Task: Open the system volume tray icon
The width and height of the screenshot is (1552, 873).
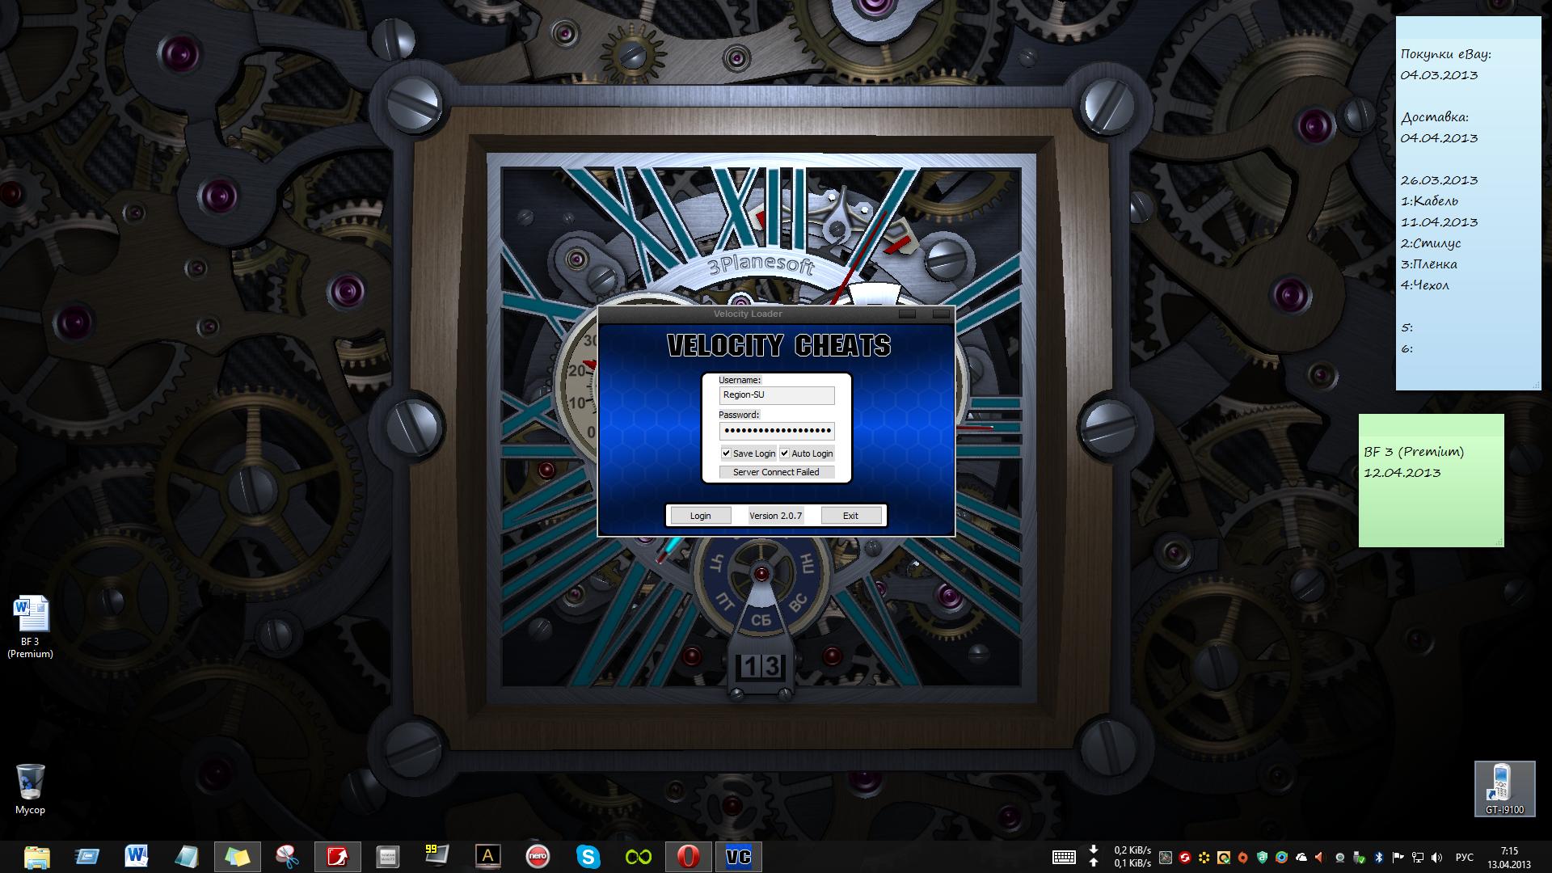Action: coord(1436,858)
